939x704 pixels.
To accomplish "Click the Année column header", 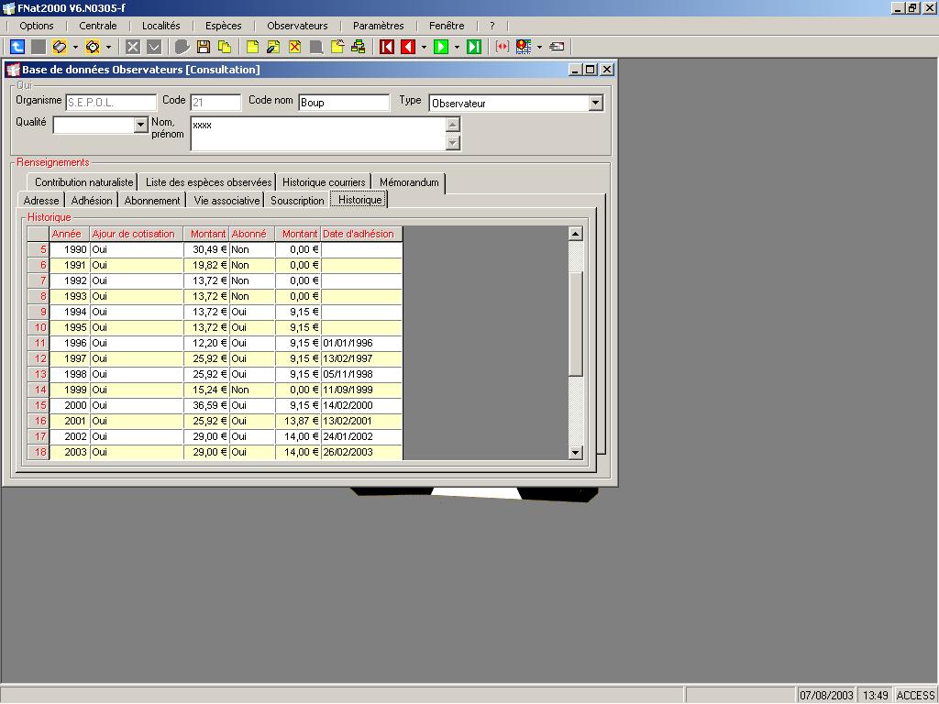I will click(70, 234).
